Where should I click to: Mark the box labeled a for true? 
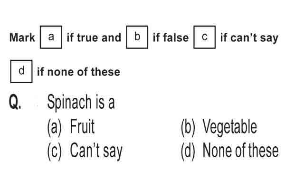tap(51, 37)
